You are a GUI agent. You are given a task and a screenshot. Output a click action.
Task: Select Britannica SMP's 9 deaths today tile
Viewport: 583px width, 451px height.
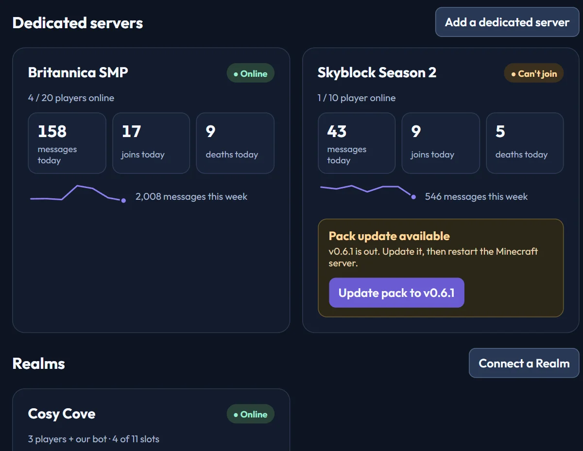[x=235, y=143]
